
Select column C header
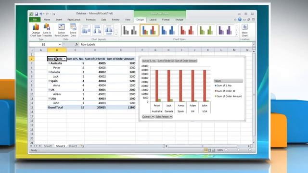coord(75,50)
